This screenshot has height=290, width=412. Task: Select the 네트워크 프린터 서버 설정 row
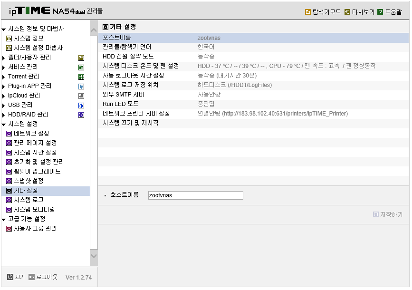[254, 113]
